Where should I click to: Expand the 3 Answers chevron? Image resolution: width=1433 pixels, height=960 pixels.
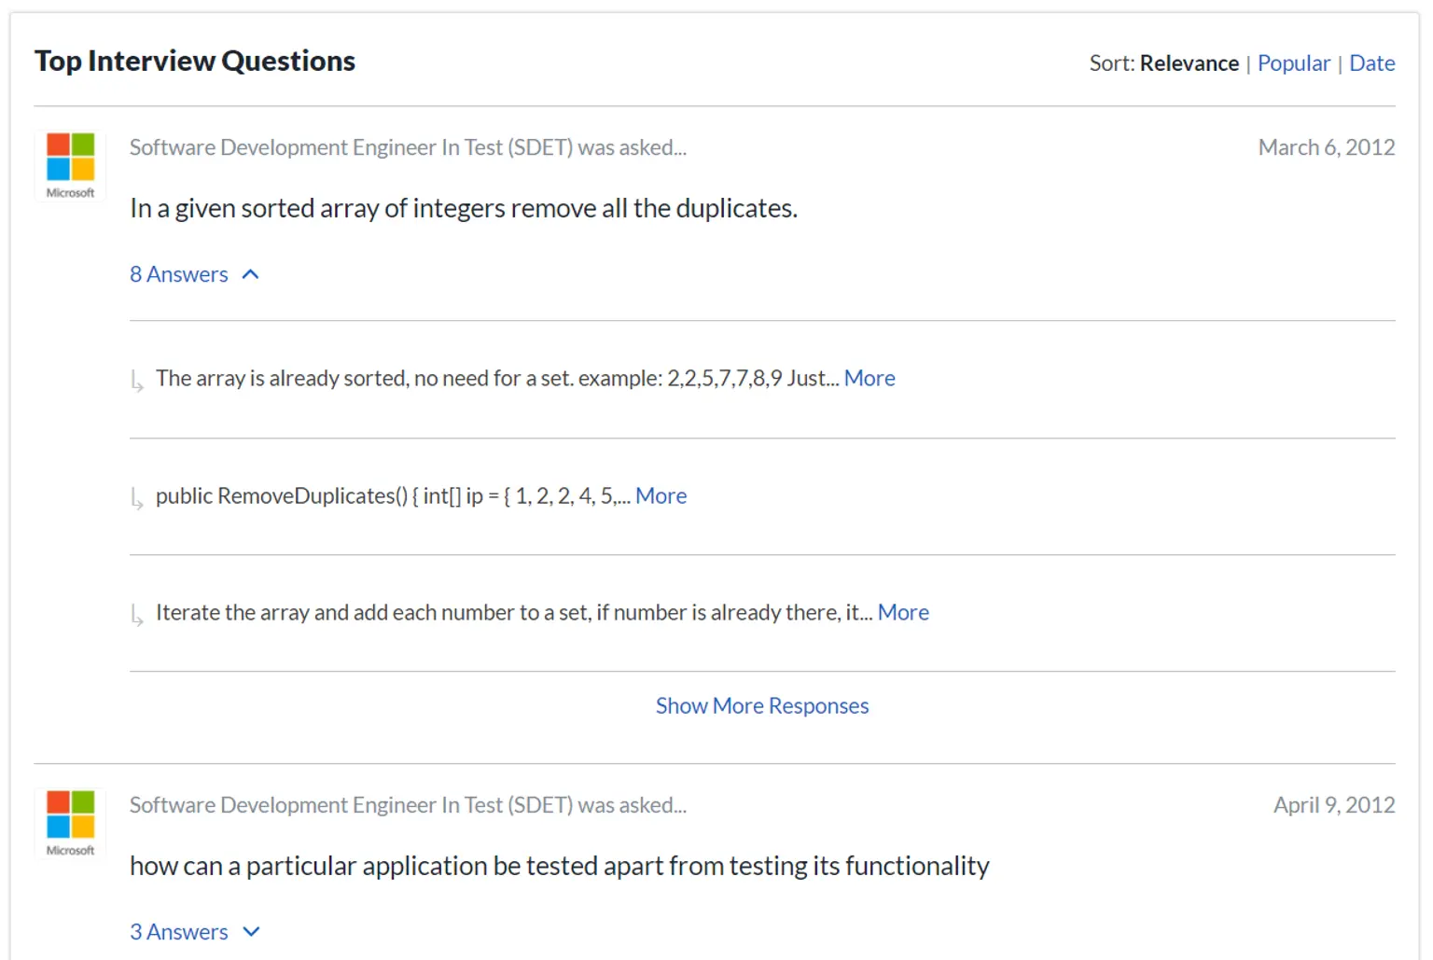pos(251,932)
